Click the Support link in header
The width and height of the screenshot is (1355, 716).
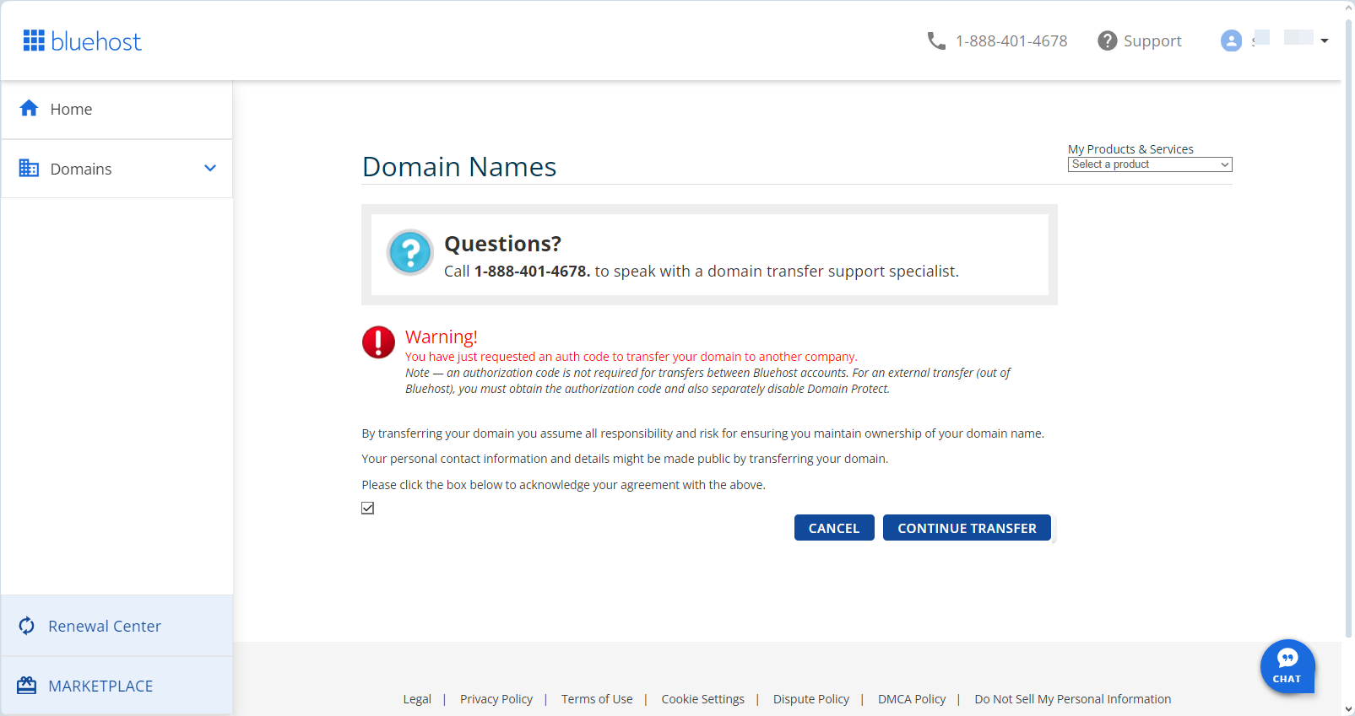[1152, 40]
